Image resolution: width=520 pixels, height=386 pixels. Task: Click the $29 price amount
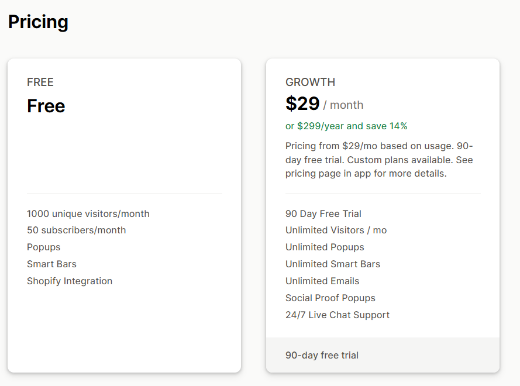click(302, 104)
